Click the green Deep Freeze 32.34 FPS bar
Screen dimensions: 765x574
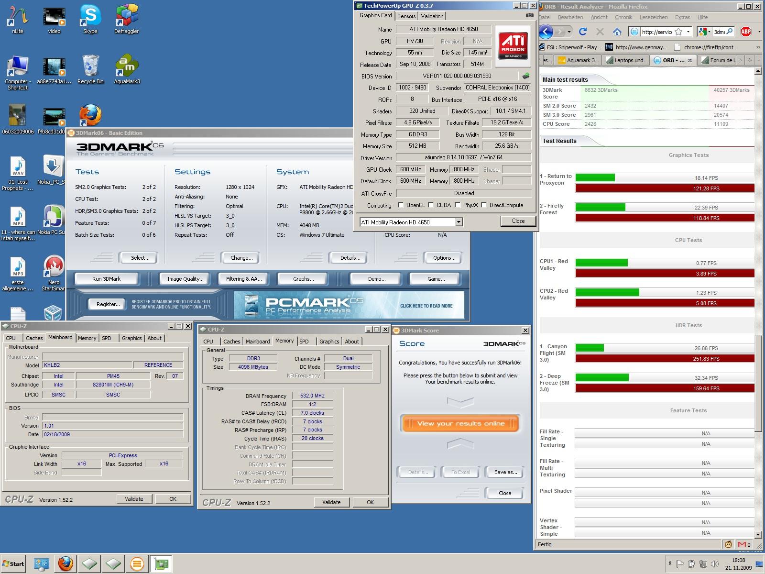click(602, 378)
